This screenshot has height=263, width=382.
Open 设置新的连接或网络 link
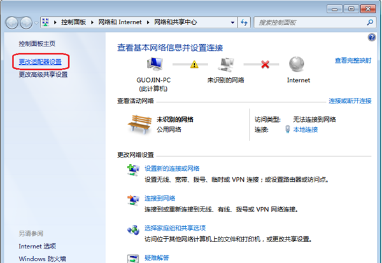coord(172,168)
